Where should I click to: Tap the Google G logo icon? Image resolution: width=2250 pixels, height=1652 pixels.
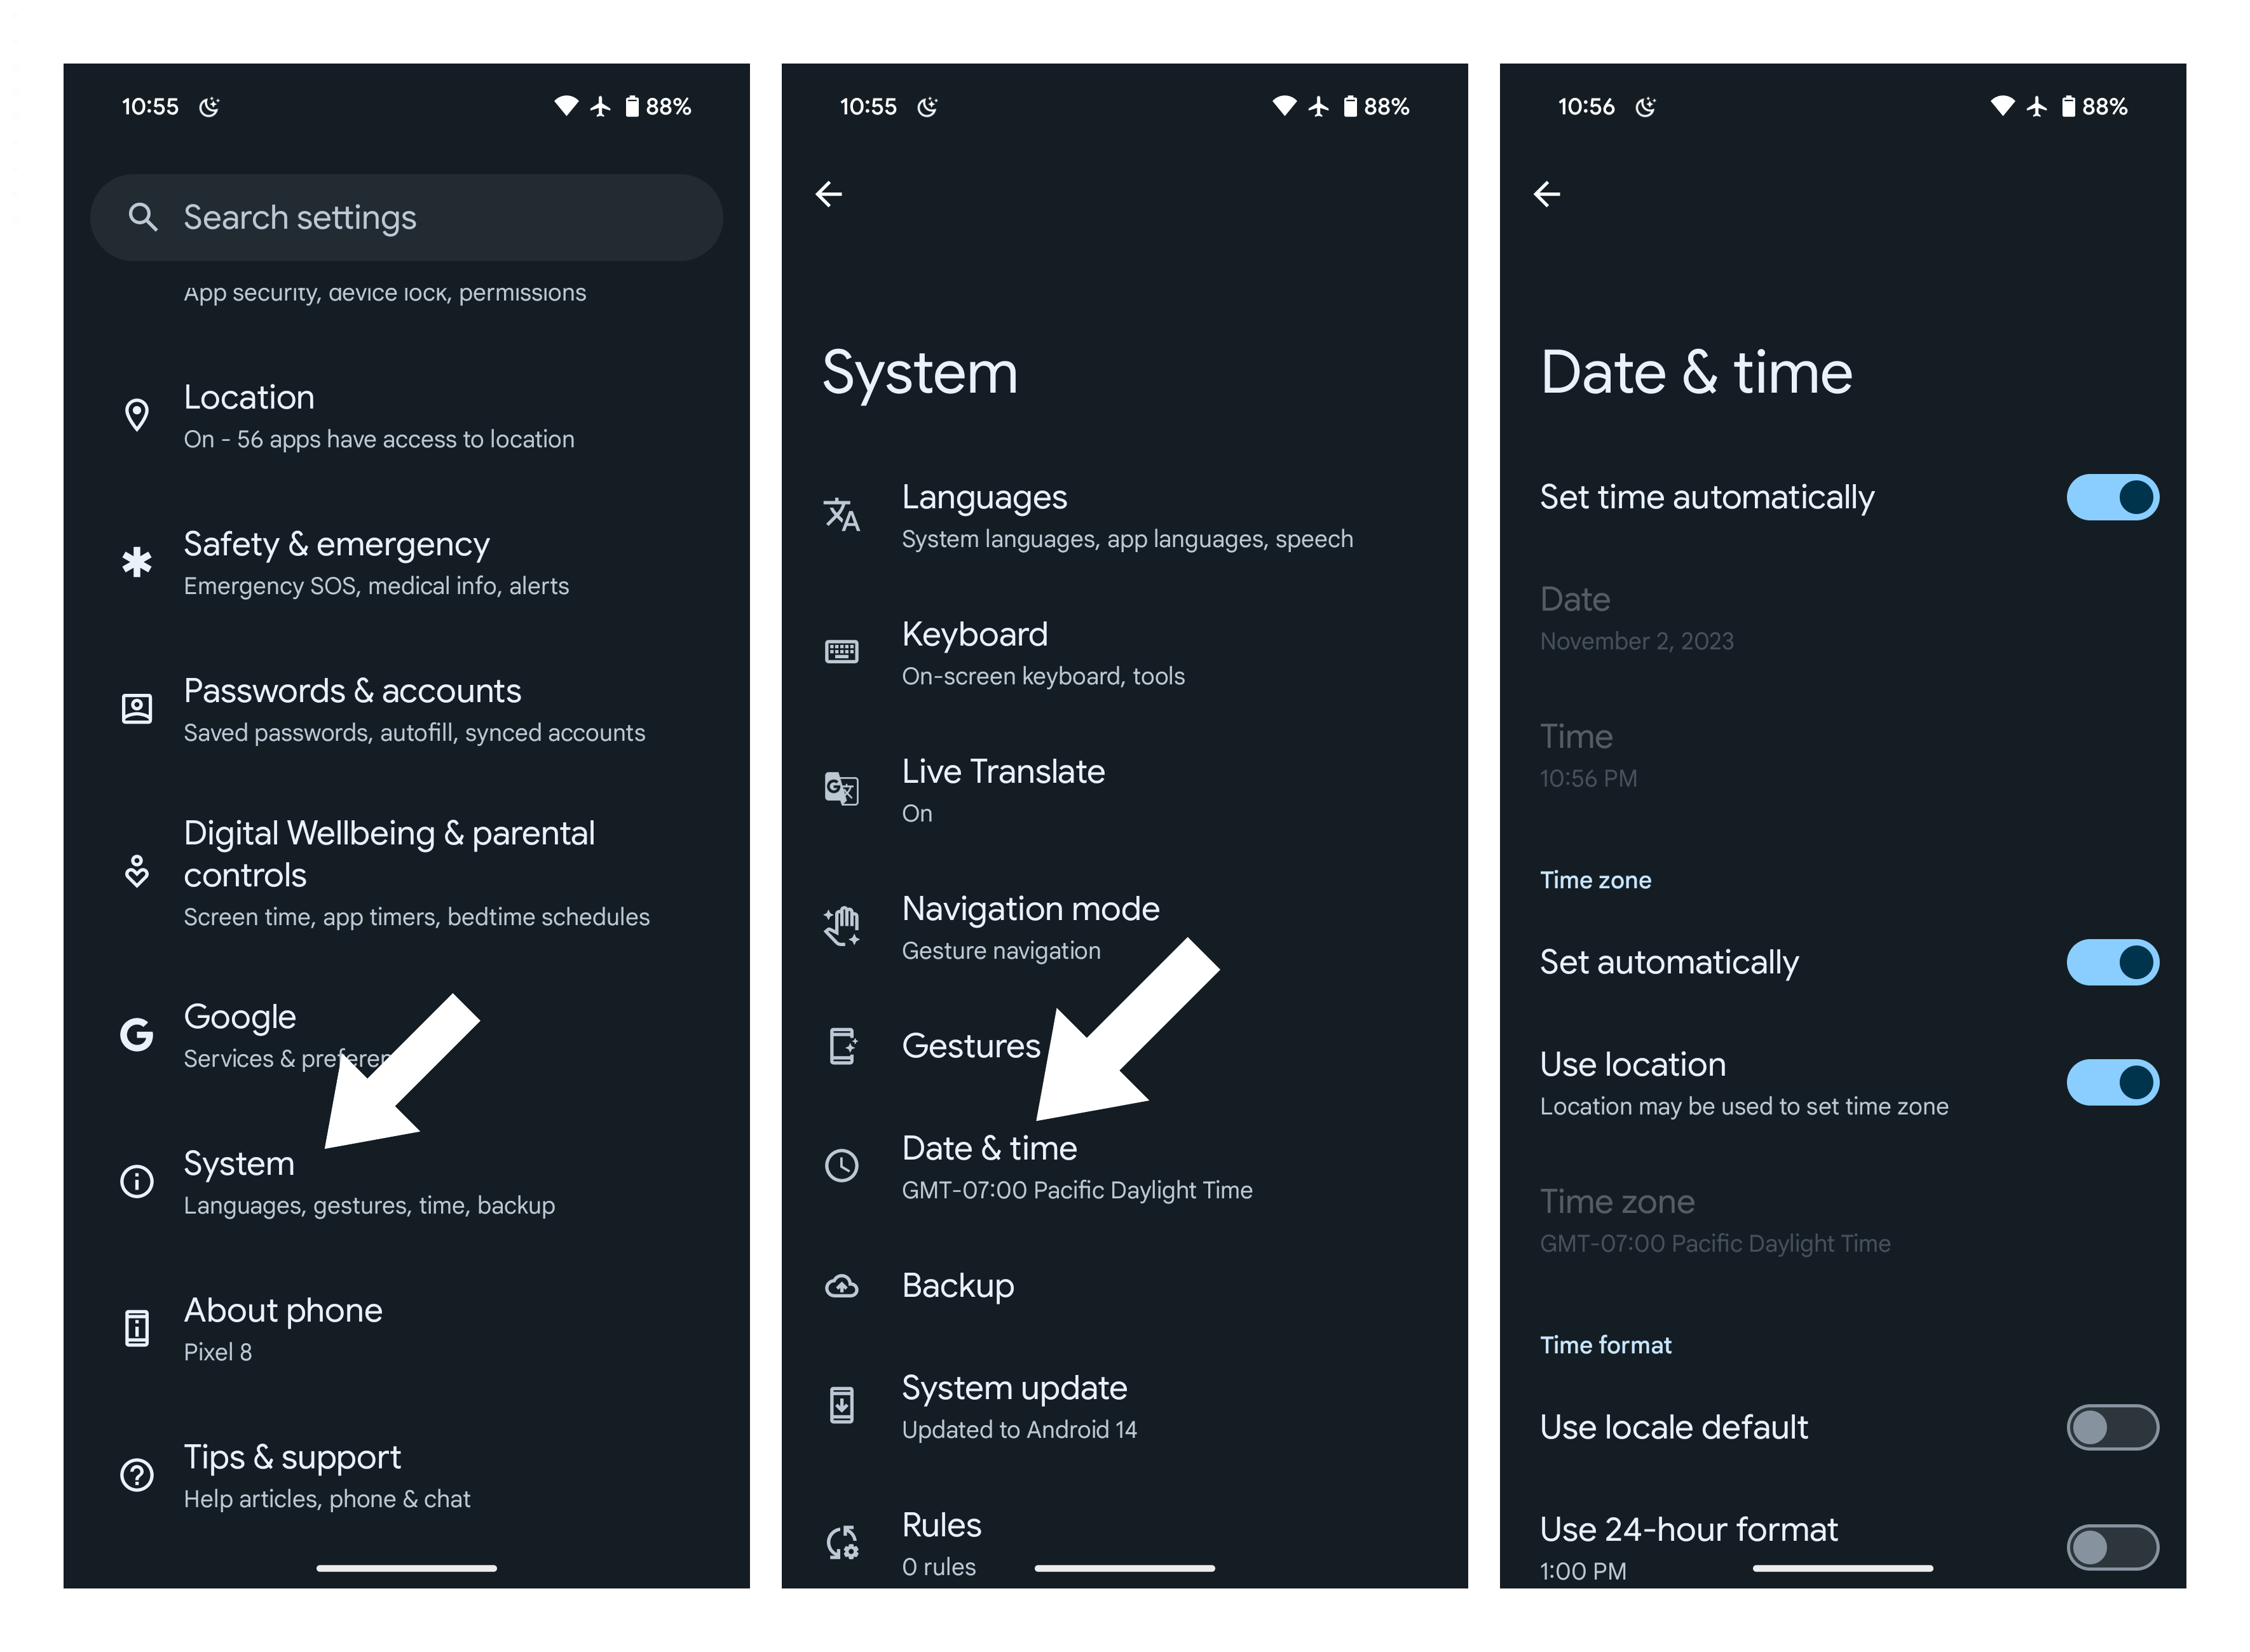coord(137,1034)
